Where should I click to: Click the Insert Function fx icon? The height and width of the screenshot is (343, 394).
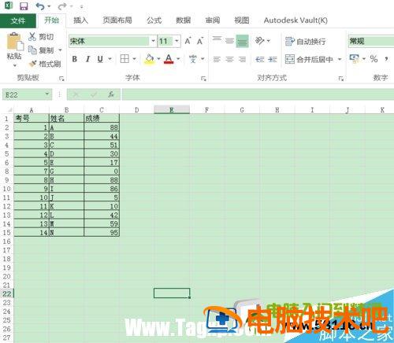click(x=111, y=94)
